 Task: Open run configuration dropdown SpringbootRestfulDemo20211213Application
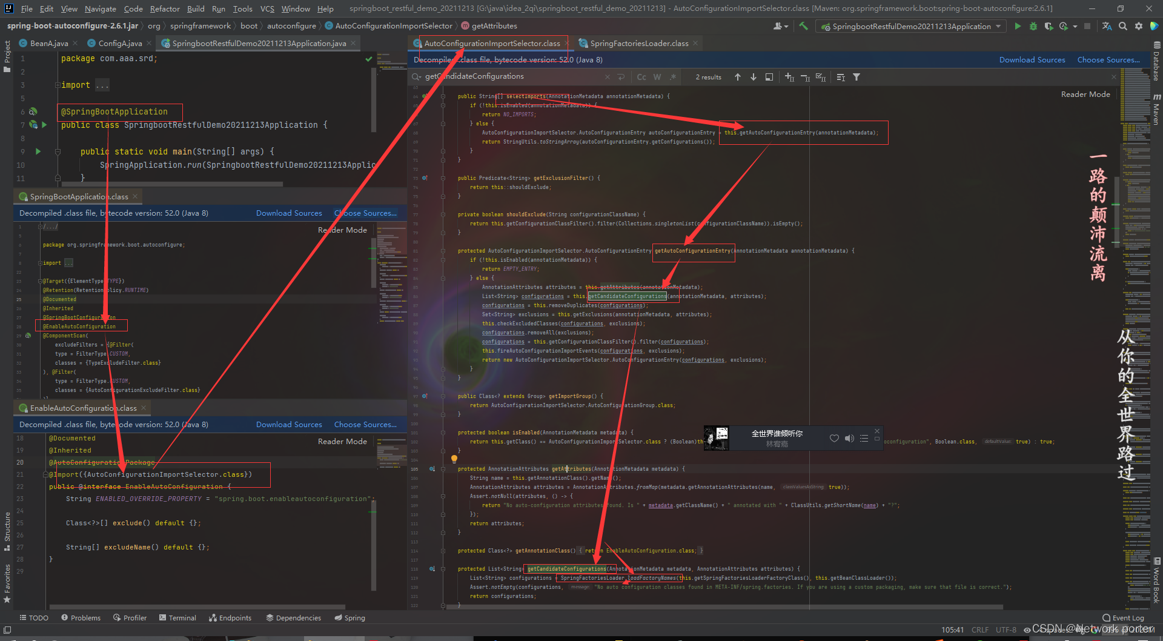911,26
